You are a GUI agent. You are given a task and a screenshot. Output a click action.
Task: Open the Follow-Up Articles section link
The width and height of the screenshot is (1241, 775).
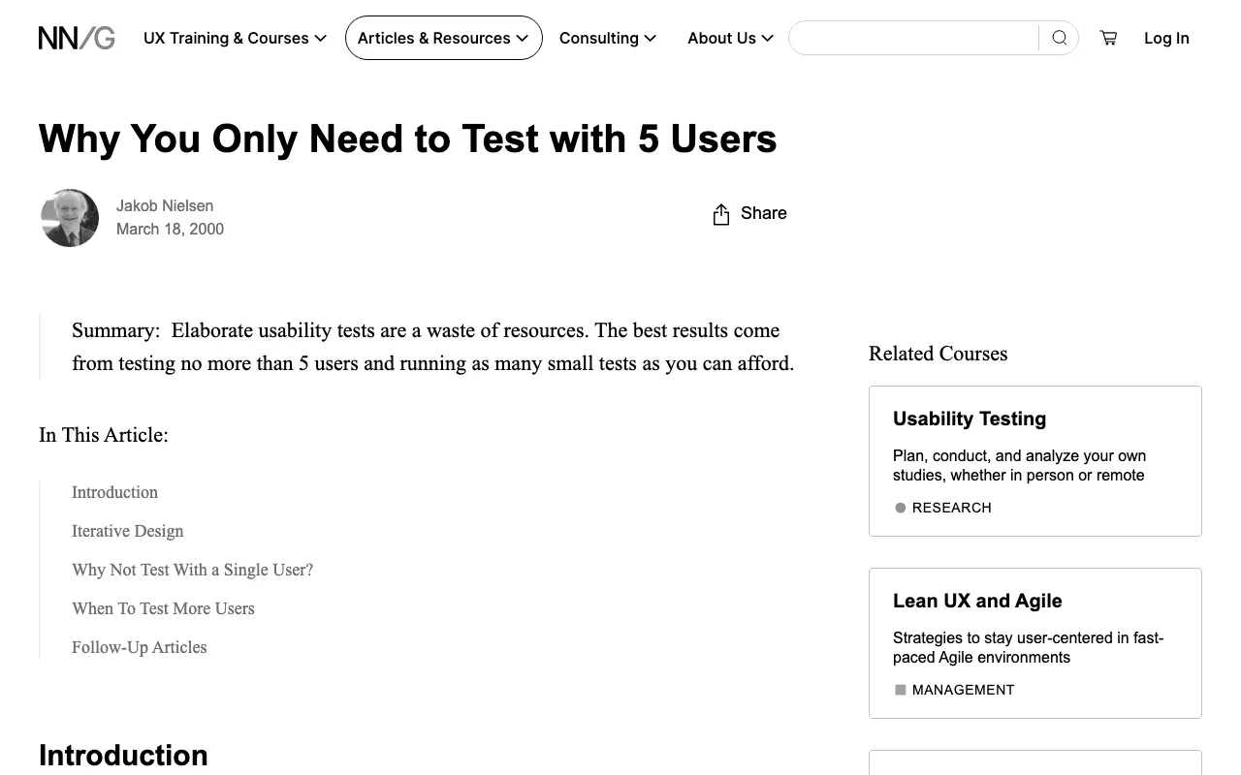(x=139, y=647)
